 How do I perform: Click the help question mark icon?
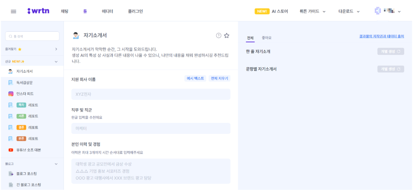click(219, 35)
